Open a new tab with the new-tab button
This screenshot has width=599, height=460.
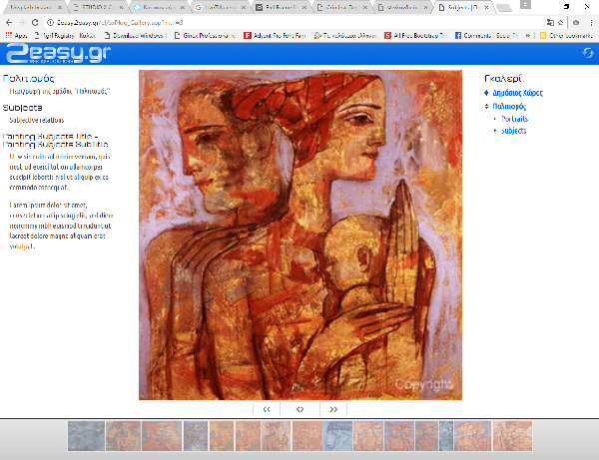click(504, 7)
